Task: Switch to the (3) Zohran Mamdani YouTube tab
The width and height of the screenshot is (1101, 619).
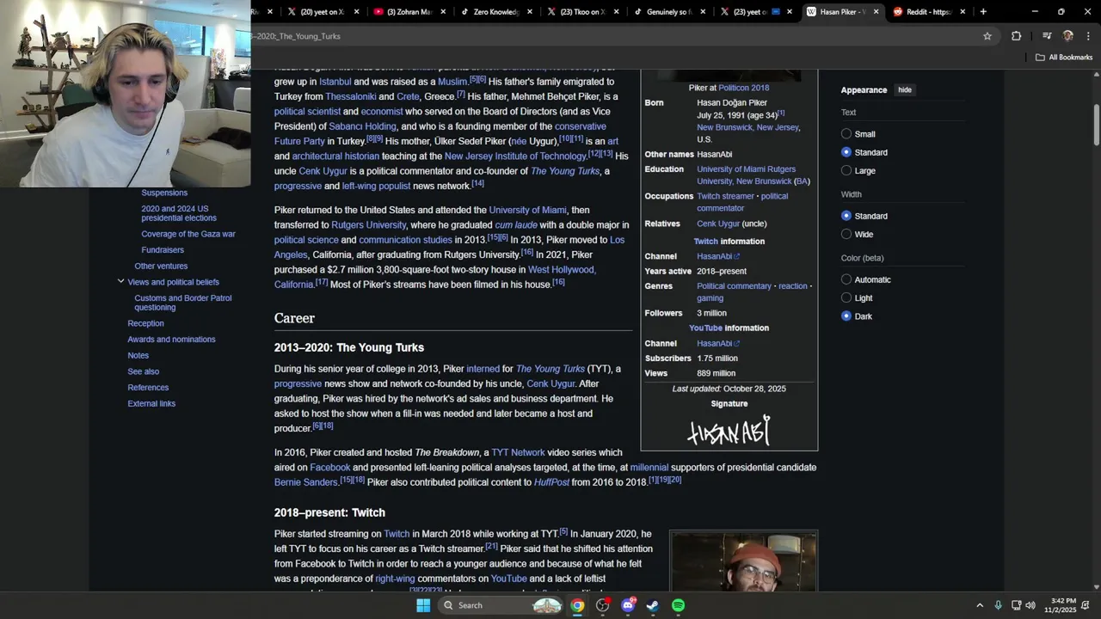Action: [409, 12]
